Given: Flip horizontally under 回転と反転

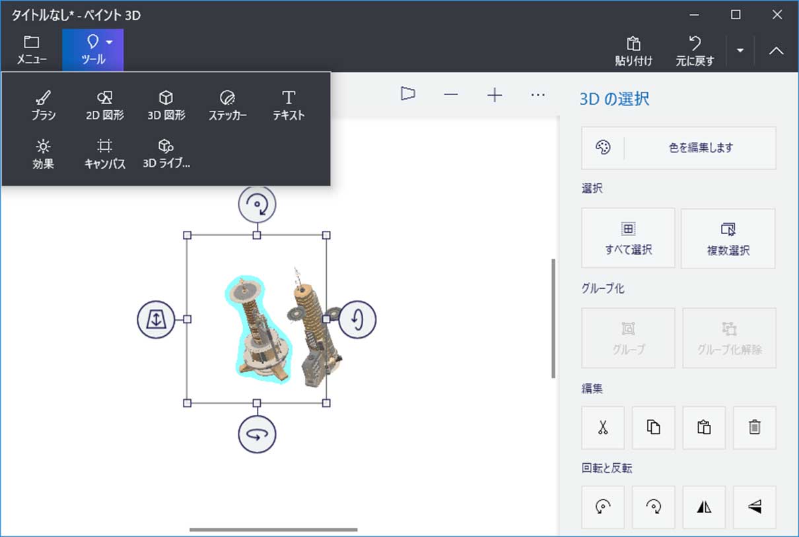Looking at the screenshot, I should 704,507.
